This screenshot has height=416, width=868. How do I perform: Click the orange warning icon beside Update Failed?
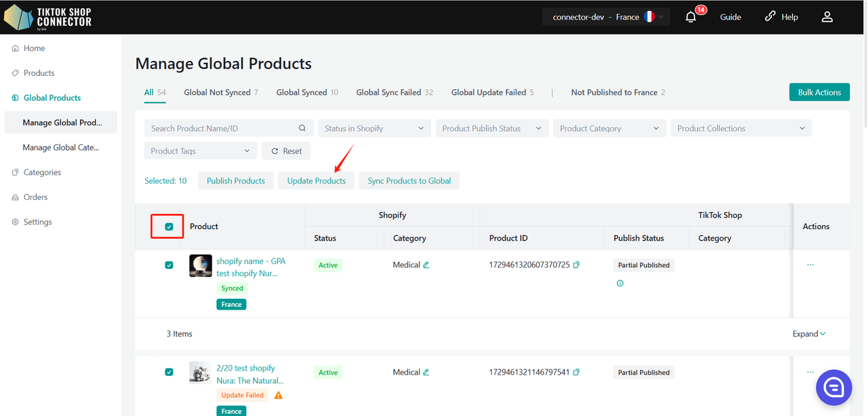[x=278, y=395]
